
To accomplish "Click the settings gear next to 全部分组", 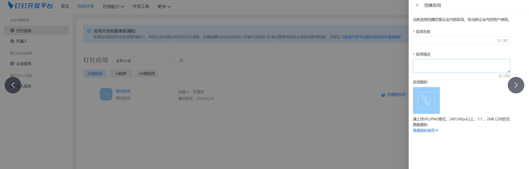I will [181, 60].
